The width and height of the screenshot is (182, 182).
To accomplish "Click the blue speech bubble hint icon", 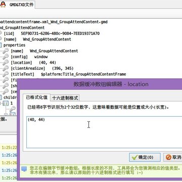I will (24, 169).
